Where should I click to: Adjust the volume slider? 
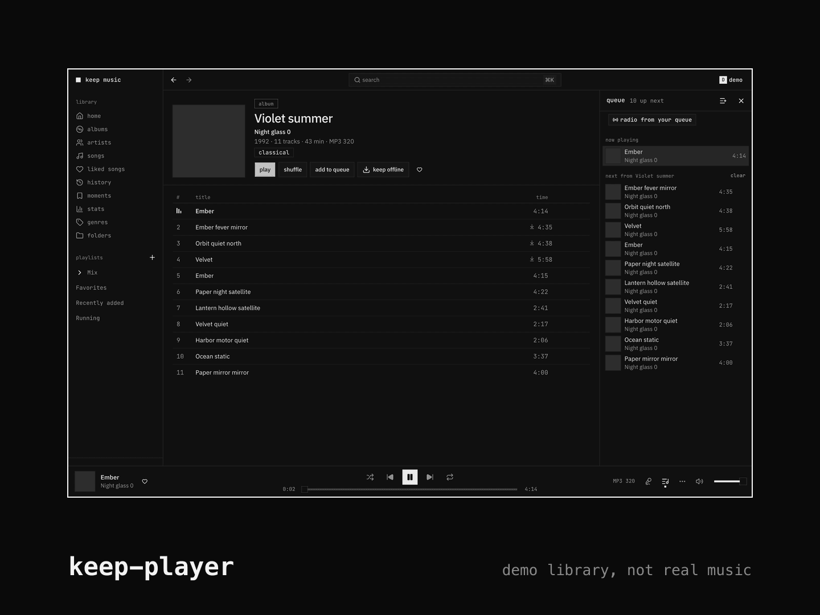click(x=730, y=481)
